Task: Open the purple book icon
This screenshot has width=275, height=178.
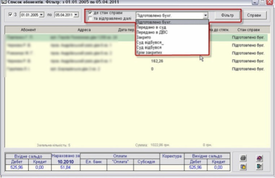Action: tap(259, 158)
